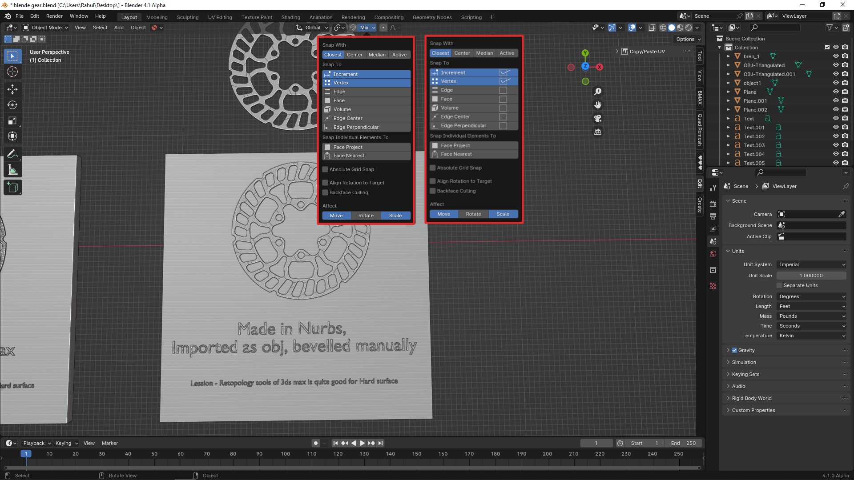
Task: Open the Unit System Imperial dropdown
Action: click(811, 264)
